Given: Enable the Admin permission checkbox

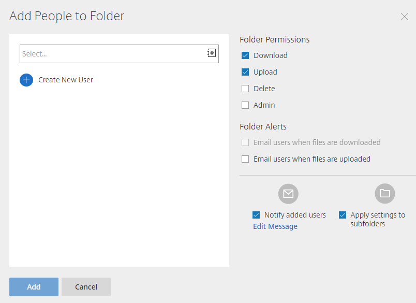Looking at the screenshot, I should pos(245,105).
